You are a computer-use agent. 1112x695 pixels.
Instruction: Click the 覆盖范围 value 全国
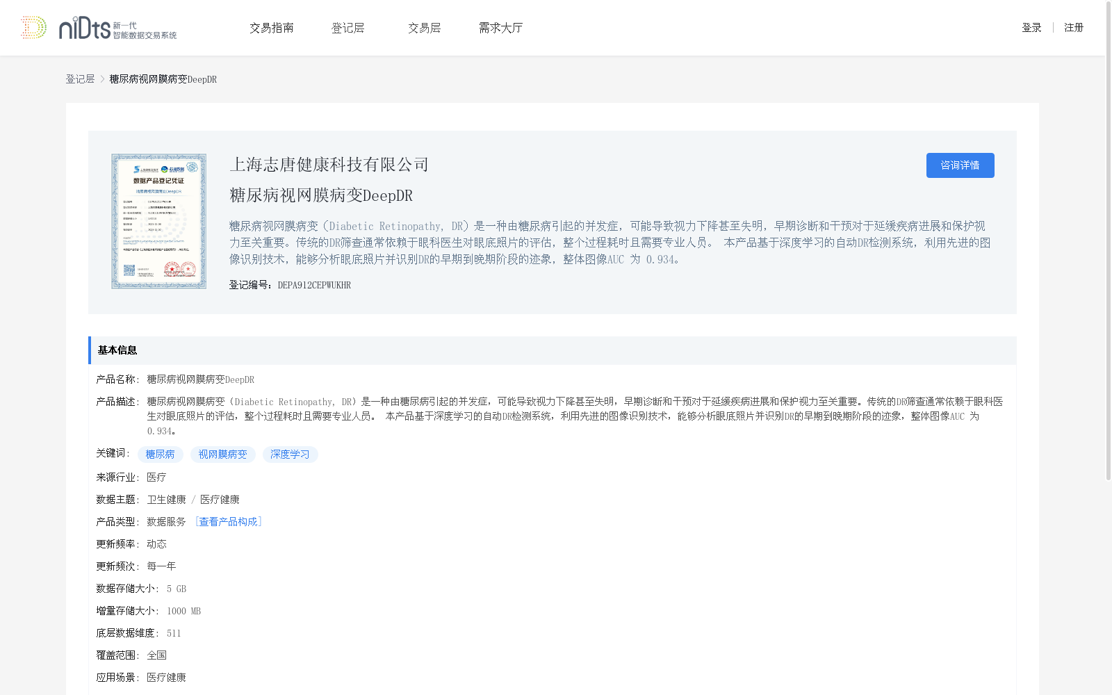(x=156, y=655)
